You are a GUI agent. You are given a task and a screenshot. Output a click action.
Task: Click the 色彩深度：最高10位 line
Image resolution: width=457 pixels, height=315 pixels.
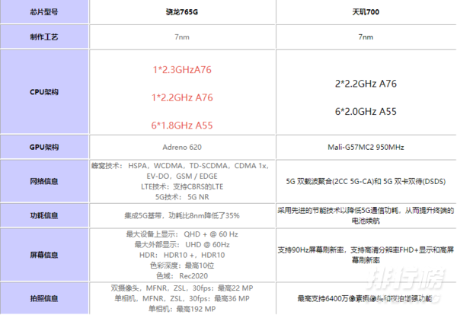182,266
